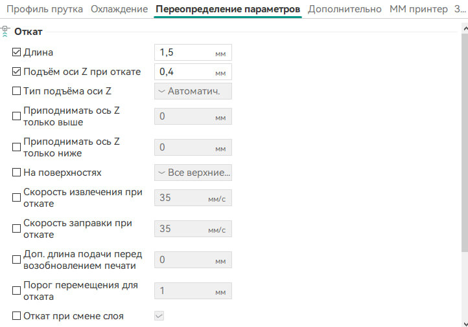Open the truncated З... tab
468x327 pixels.
pyautogui.click(x=460, y=9)
